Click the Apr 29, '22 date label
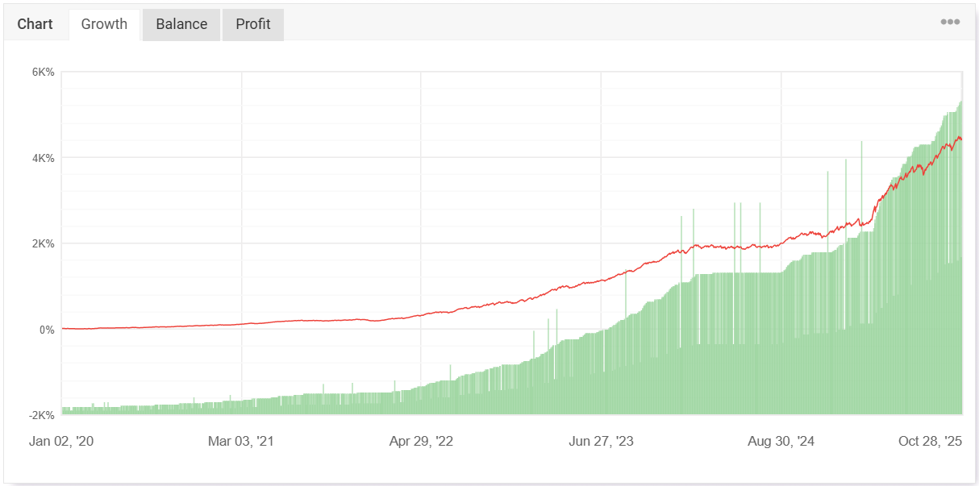979x486 pixels. click(x=421, y=442)
